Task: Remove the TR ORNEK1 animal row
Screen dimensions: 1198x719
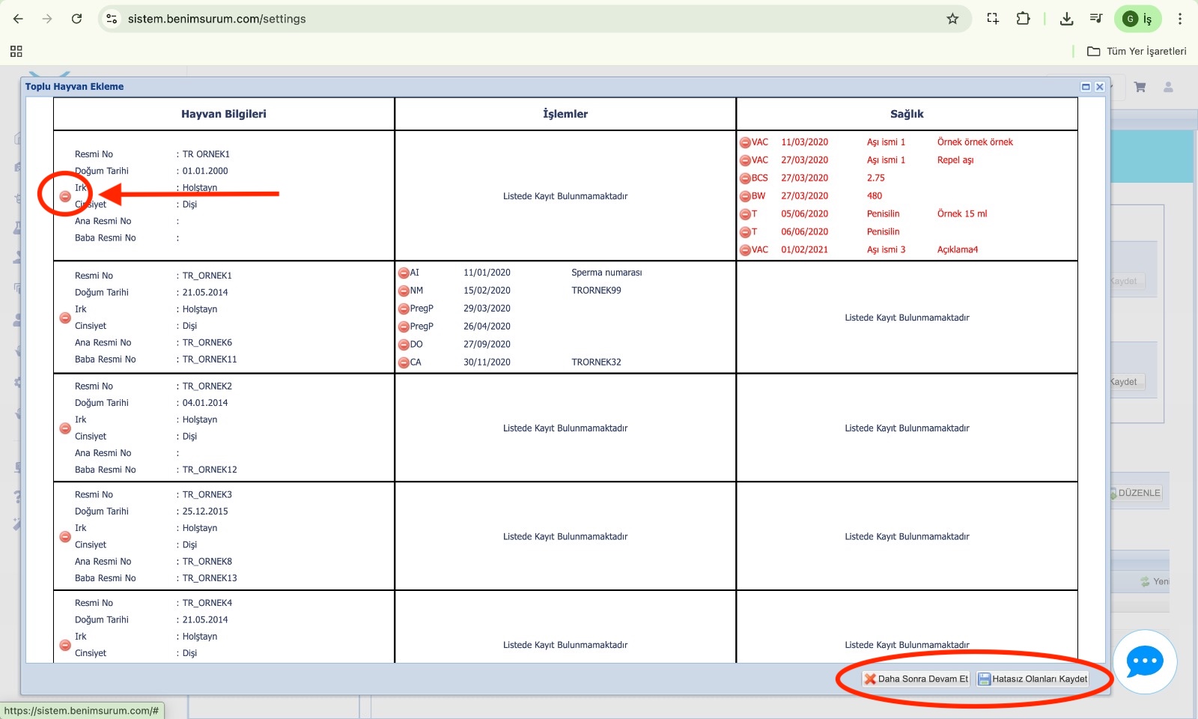Action: pyautogui.click(x=65, y=196)
